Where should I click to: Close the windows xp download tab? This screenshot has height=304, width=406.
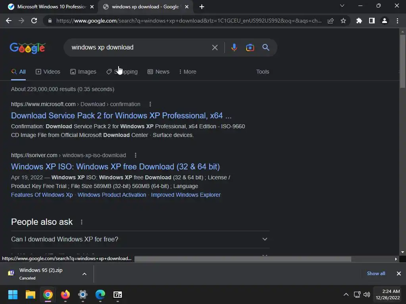[x=187, y=7]
